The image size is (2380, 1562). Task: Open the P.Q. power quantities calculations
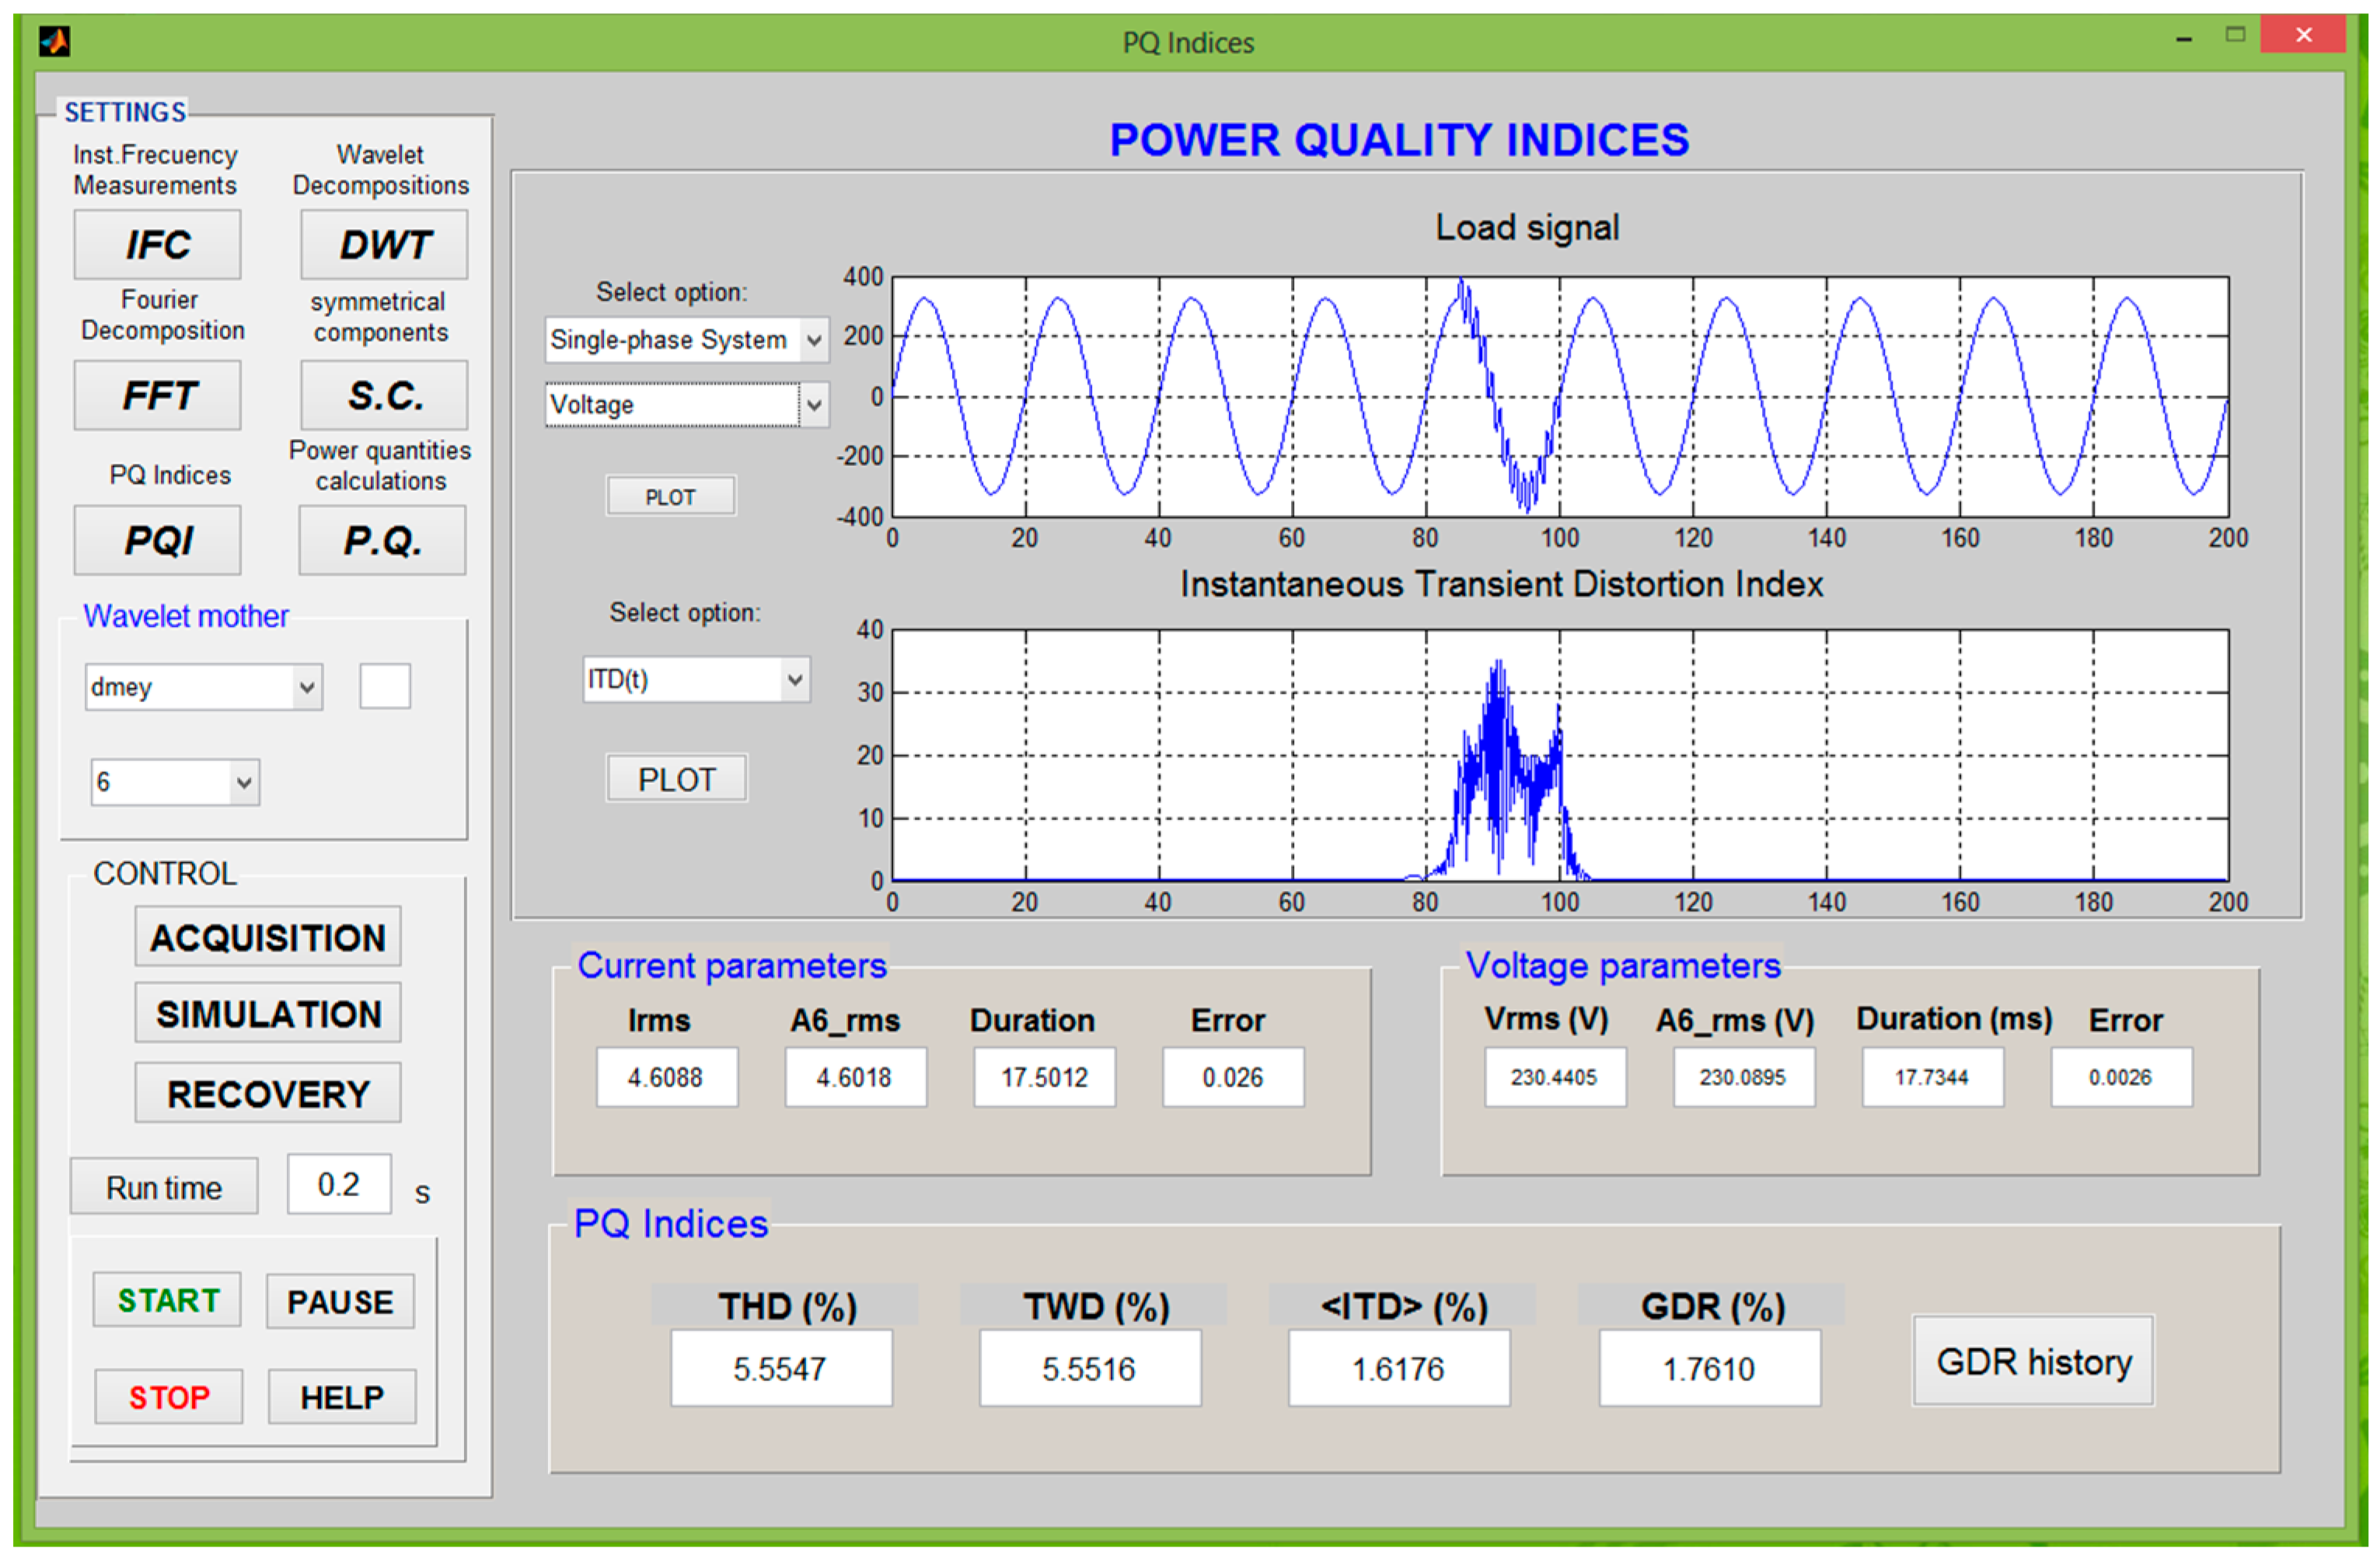pos(382,541)
